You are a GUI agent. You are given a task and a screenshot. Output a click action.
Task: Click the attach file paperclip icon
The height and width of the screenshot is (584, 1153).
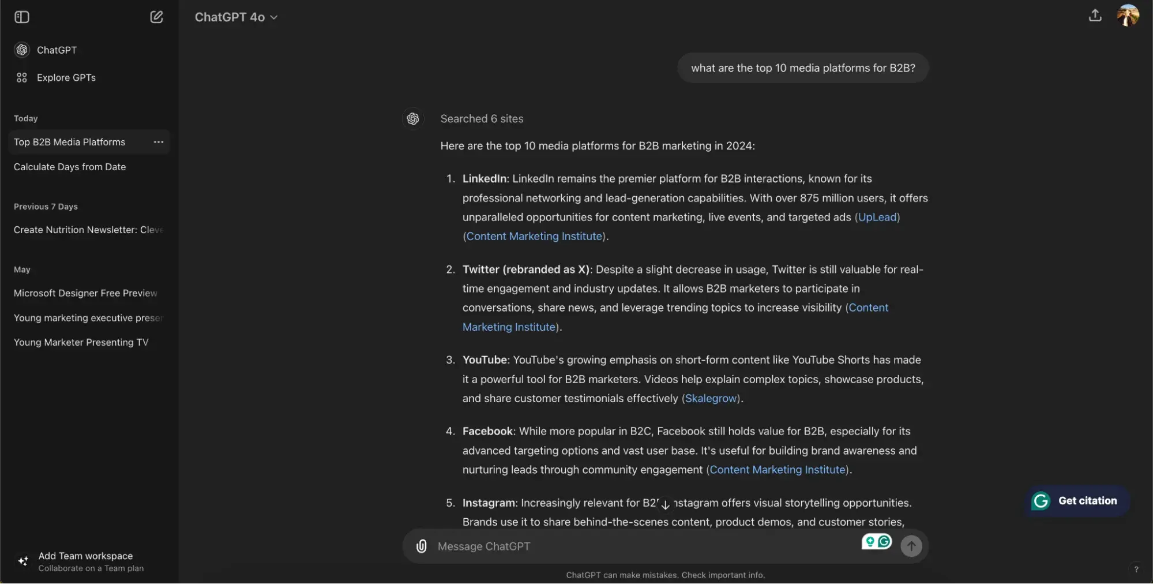[422, 546]
